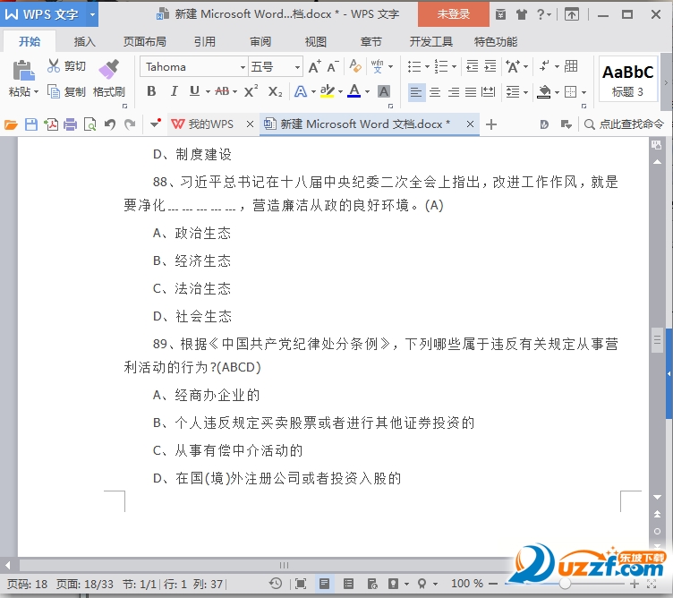Screen dimensions: 673x598
Task: Click the 未登录 login button
Action: [x=453, y=14]
